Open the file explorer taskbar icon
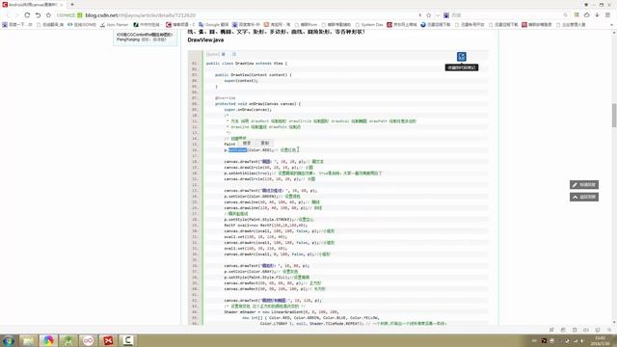 pyautogui.click(x=28, y=340)
